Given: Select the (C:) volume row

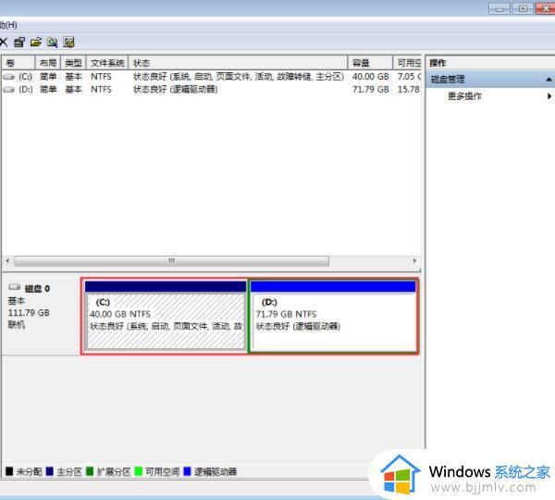Looking at the screenshot, I should tap(212, 77).
